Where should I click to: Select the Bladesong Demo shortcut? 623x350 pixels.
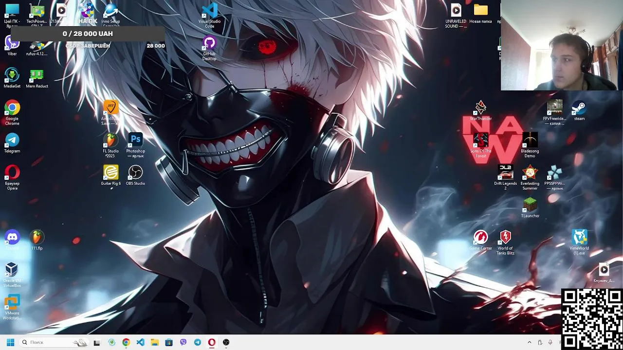pos(530,145)
